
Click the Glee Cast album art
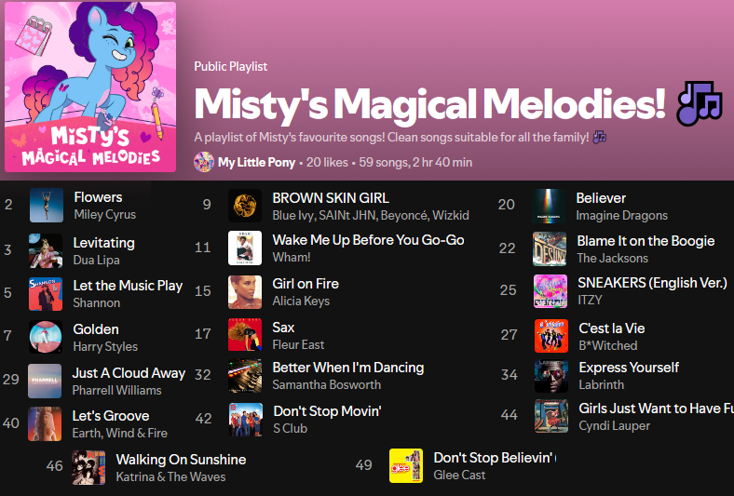[x=406, y=466]
